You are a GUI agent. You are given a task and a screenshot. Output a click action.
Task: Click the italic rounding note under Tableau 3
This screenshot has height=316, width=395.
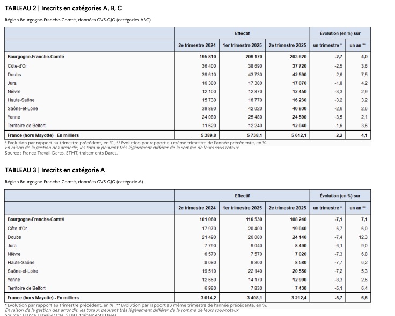122,310
